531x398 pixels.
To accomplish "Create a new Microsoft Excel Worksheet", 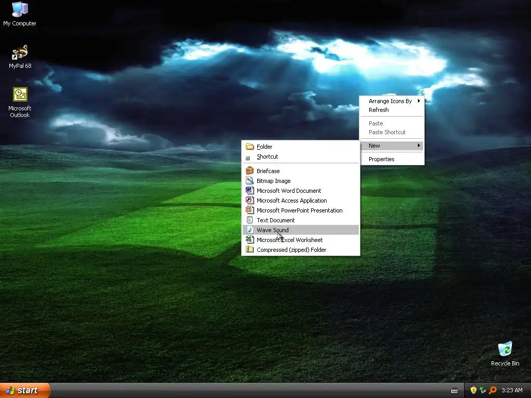I will click(x=301, y=239).
